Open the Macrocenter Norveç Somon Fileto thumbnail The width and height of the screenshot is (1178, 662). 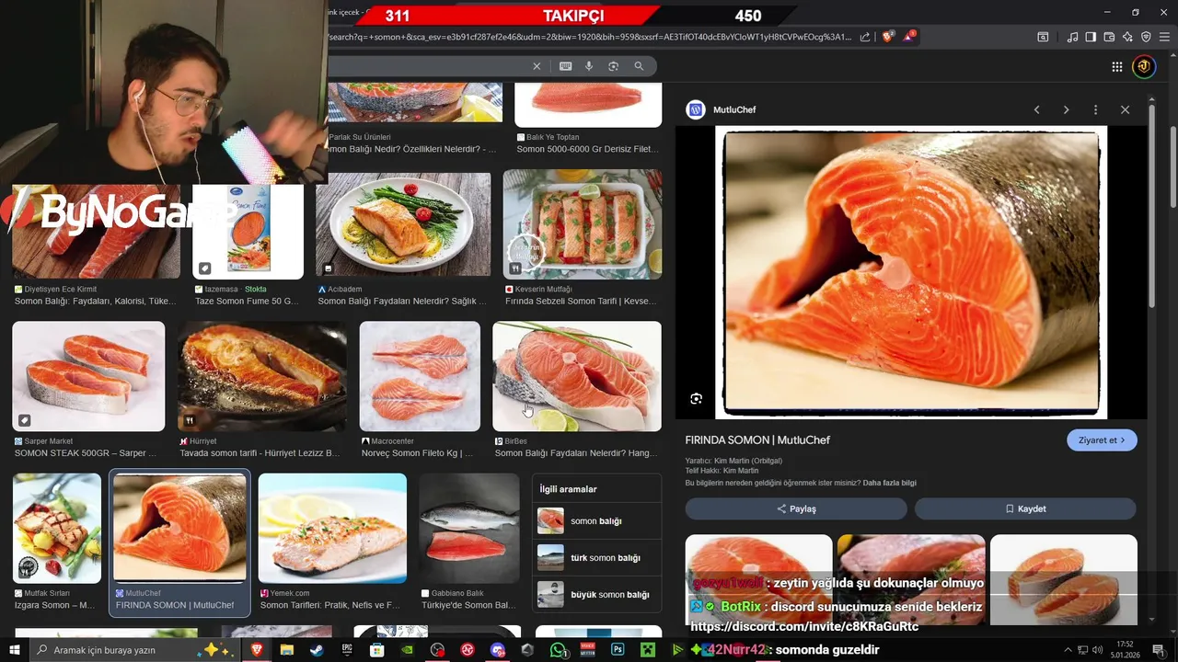coord(420,376)
